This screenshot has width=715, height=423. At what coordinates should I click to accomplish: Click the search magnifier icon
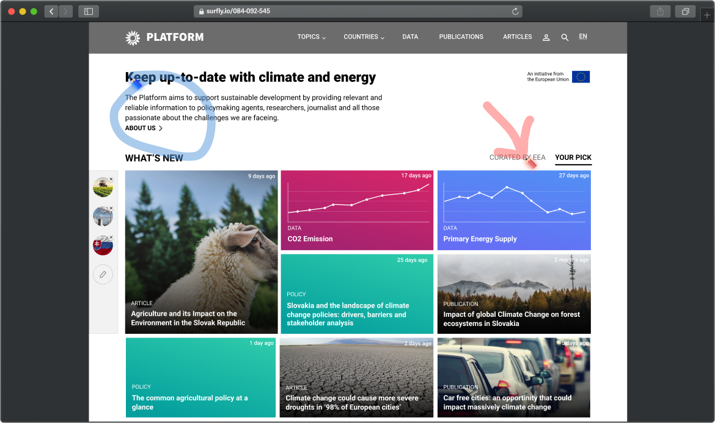(565, 37)
